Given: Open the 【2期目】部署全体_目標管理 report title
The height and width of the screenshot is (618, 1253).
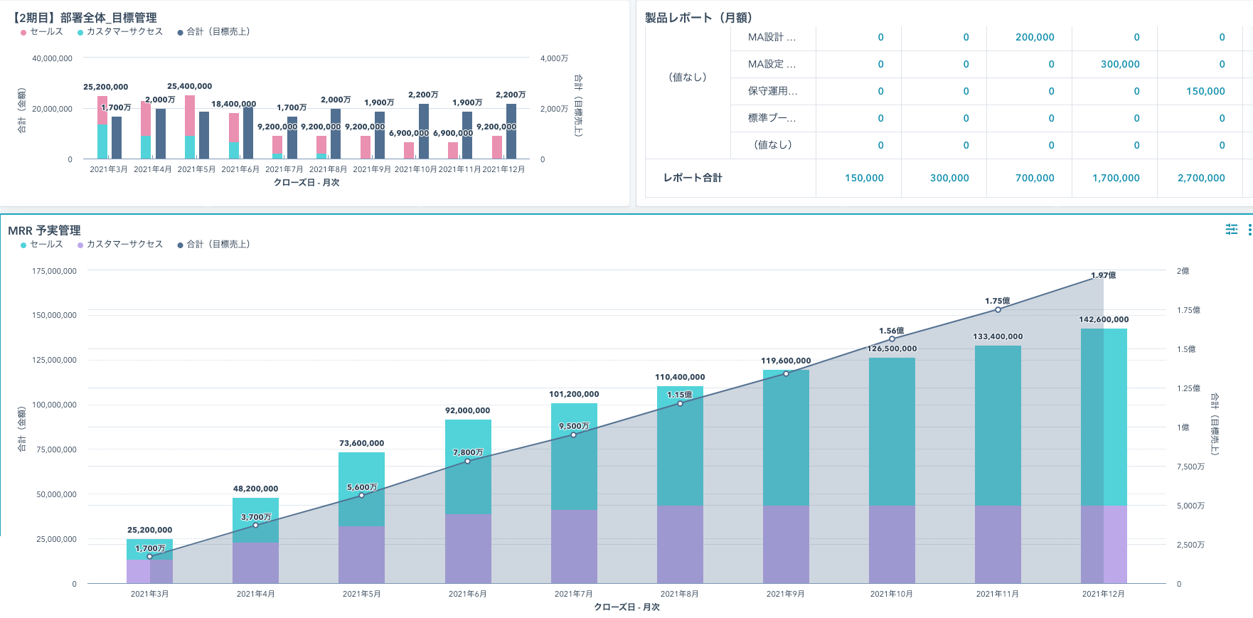Looking at the screenshot, I should click(82, 18).
